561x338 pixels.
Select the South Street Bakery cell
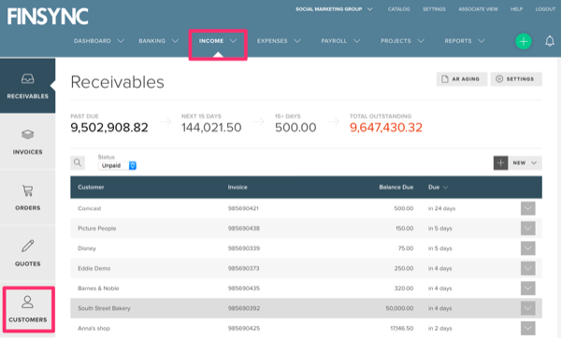tap(104, 308)
